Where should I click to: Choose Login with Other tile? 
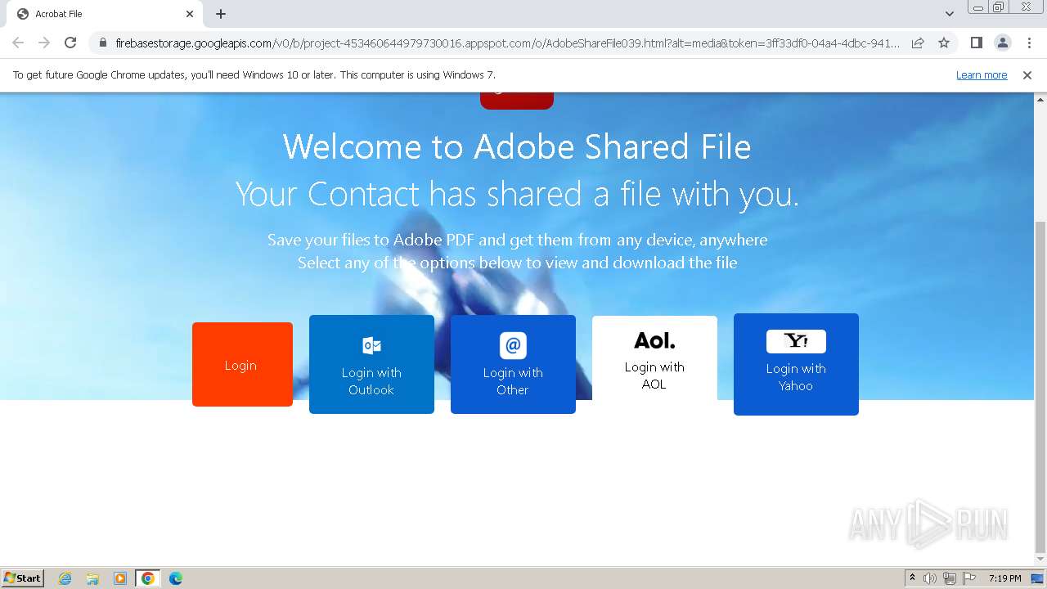(x=513, y=364)
